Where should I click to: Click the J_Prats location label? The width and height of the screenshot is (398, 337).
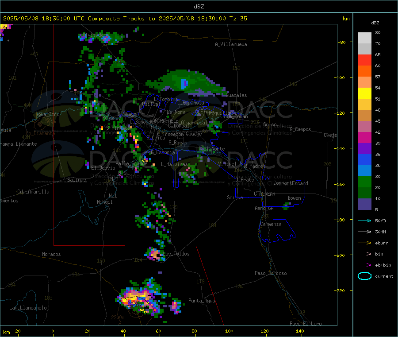[x=245, y=180]
